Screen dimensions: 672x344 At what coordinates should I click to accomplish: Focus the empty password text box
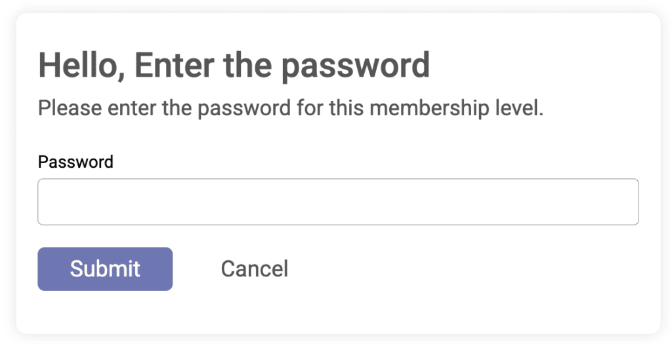pyautogui.click(x=338, y=202)
